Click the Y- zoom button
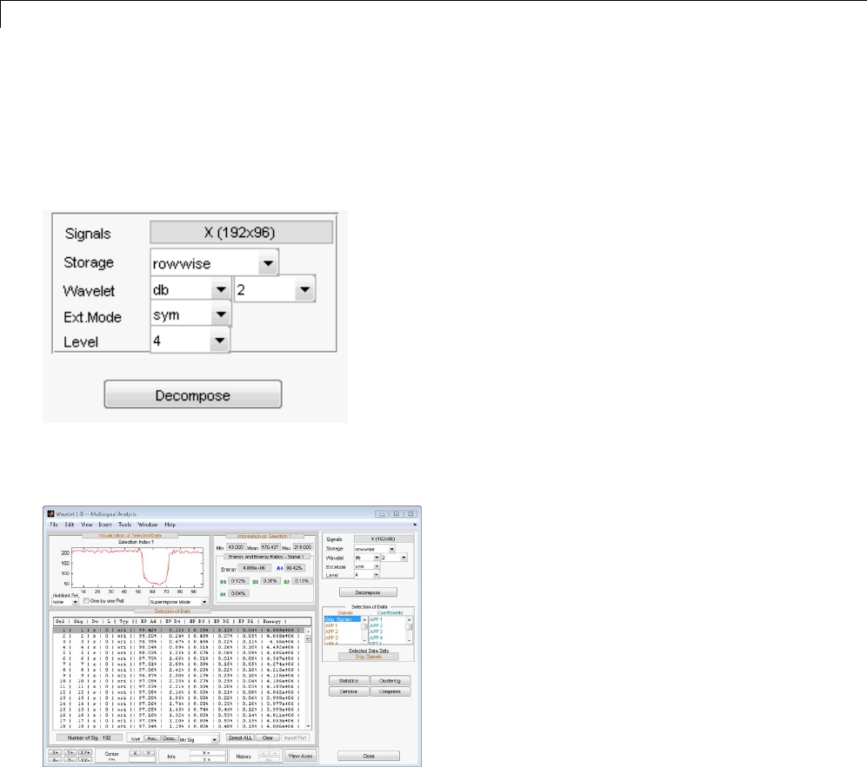 [70, 760]
